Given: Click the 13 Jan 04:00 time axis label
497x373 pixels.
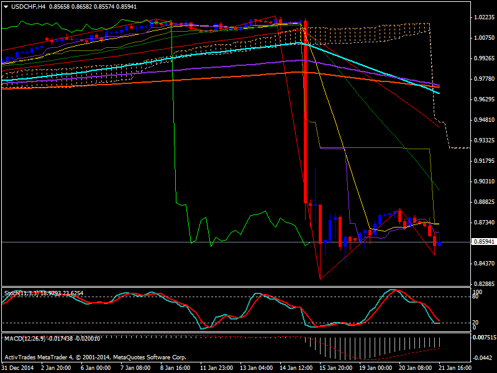Looking at the screenshot, I should click(x=257, y=368).
